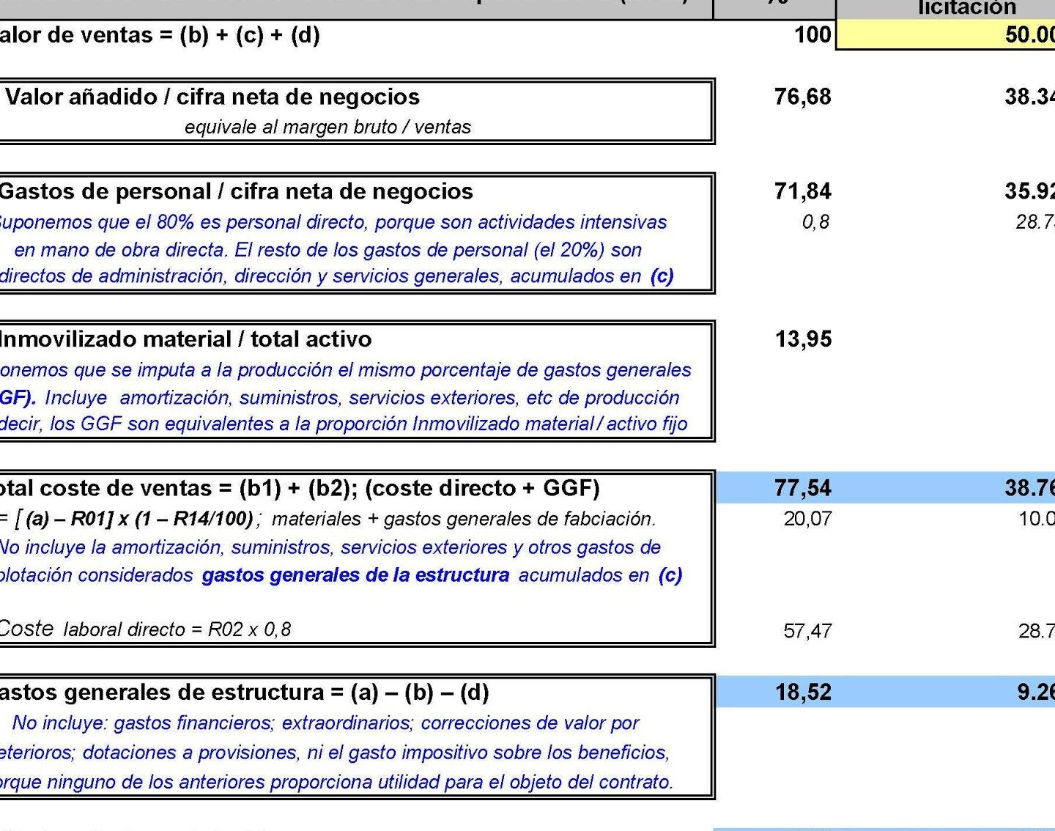Select the italic 0,8 coefficient cell
This screenshot has width=1055, height=831.
[815, 222]
